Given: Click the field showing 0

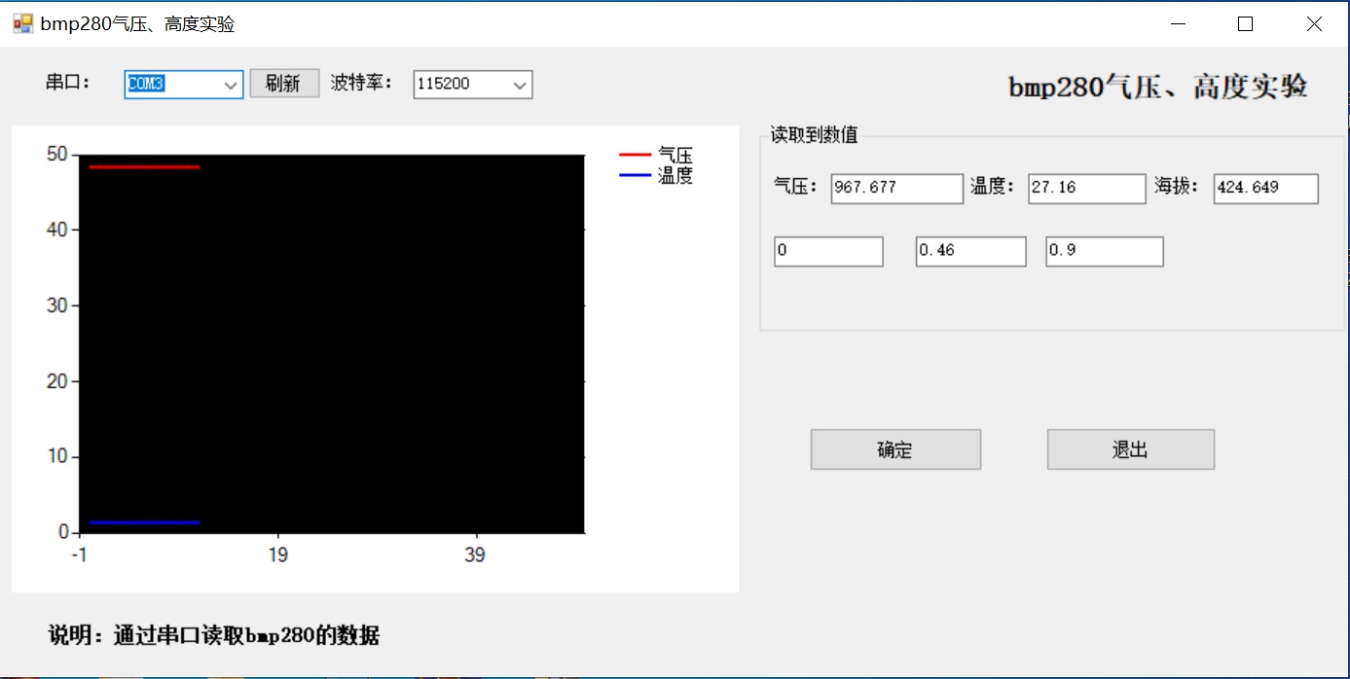Looking at the screenshot, I should tap(828, 251).
